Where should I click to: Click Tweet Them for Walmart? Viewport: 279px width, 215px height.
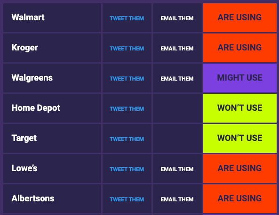coord(127,18)
